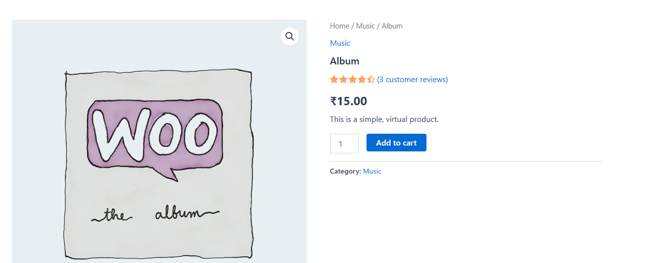Click the Album product title heading
The width and height of the screenshot is (651, 263).
tap(344, 61)
